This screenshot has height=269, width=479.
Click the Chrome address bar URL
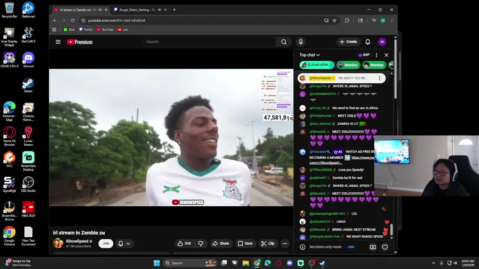pos(116,21)
